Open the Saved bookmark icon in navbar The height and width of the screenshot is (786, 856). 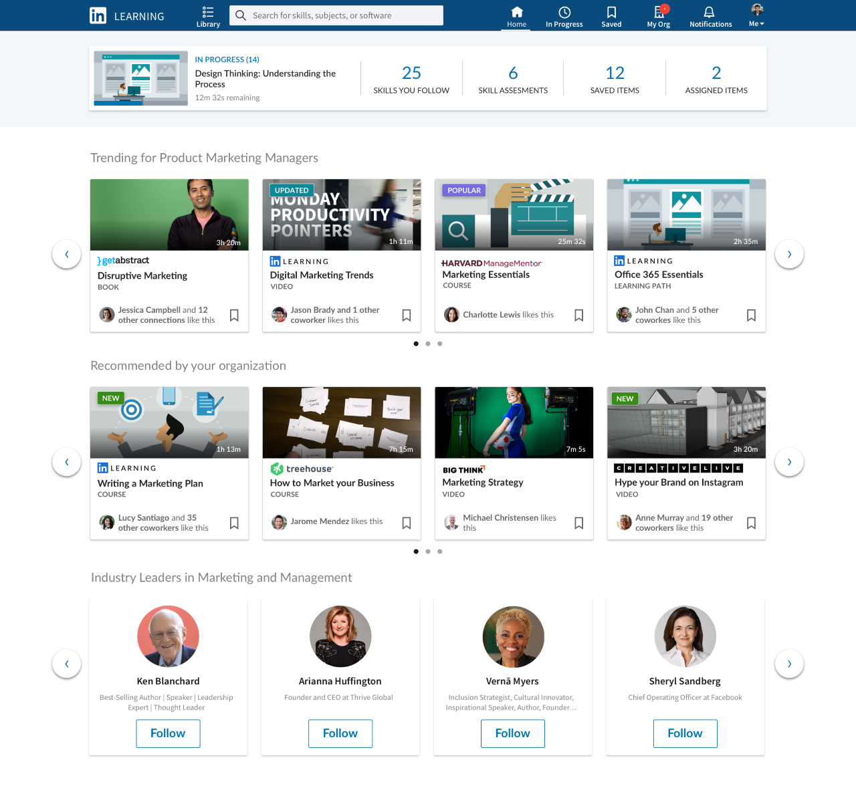click(611, 13)
